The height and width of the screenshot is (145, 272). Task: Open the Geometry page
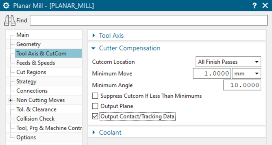pyautogui.click(x=28, y=44)
